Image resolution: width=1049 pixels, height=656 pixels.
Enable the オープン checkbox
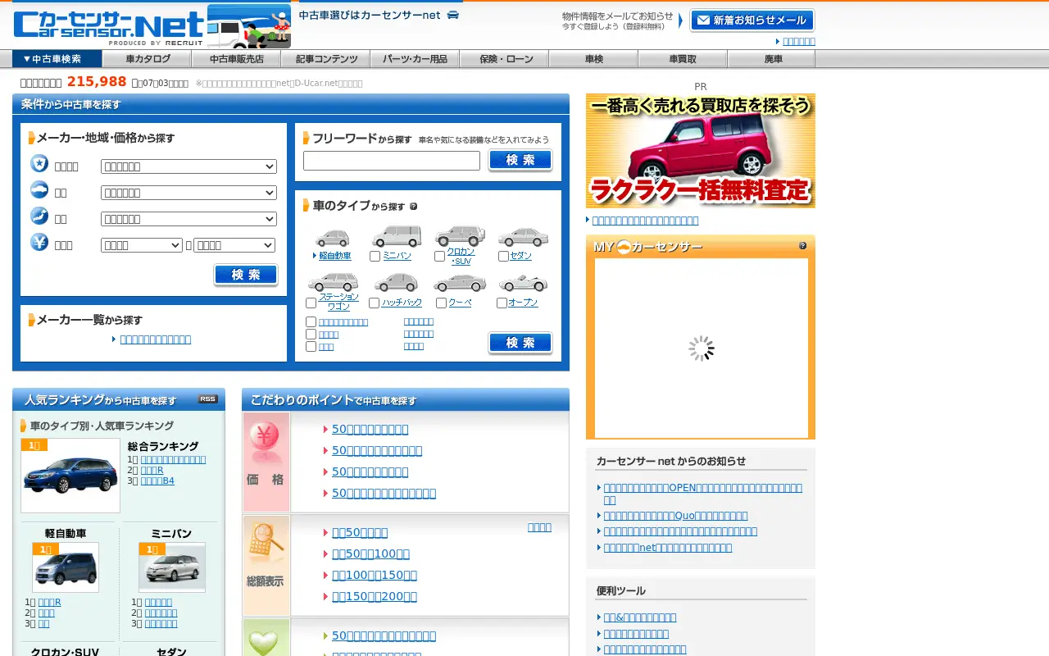click(x=502, y=303)
